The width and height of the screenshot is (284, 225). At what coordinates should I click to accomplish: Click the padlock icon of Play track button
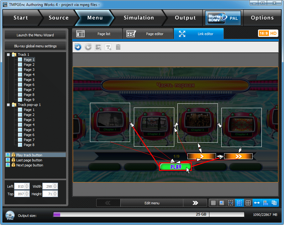(13, 155)
